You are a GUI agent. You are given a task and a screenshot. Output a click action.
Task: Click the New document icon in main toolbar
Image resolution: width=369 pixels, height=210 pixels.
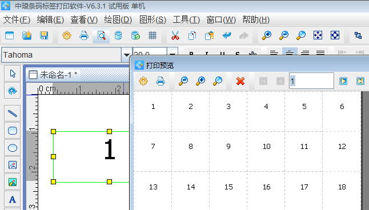click(x=9, y=35)
